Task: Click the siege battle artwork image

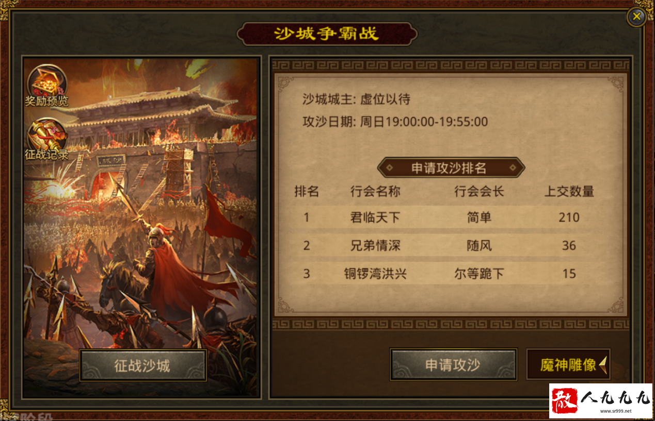Action: (140, 227)
